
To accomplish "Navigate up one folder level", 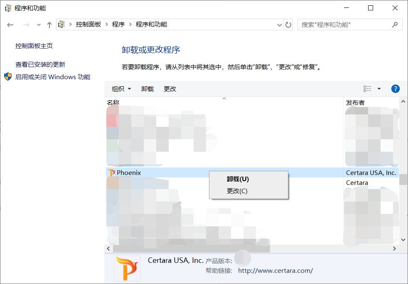I will tap(49, 25).
